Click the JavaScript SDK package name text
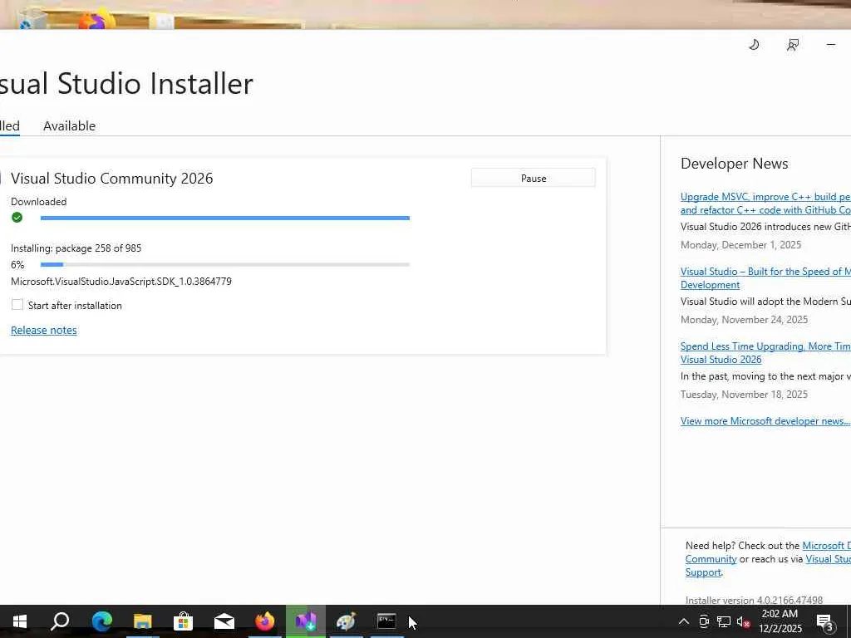 point(121,281)
